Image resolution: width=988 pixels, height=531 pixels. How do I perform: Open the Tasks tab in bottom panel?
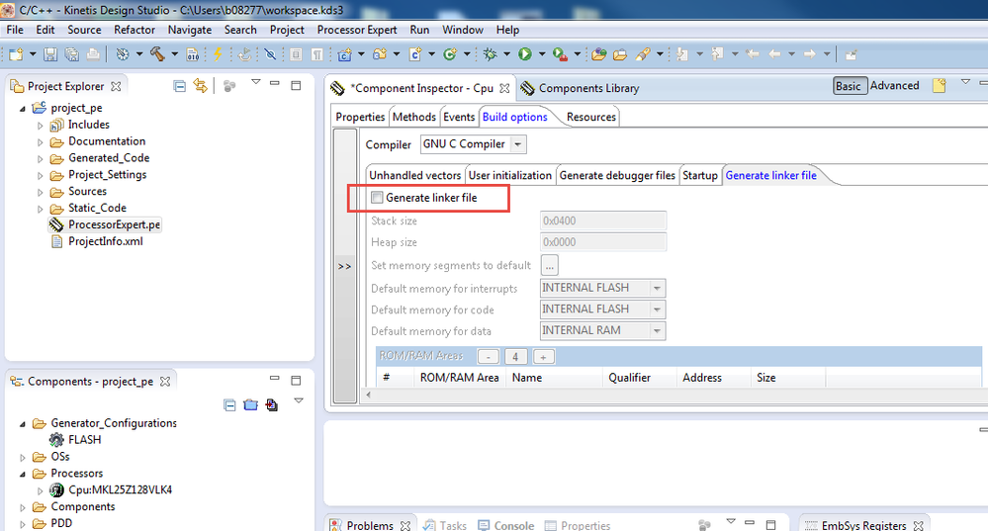[x=445, y=525]
